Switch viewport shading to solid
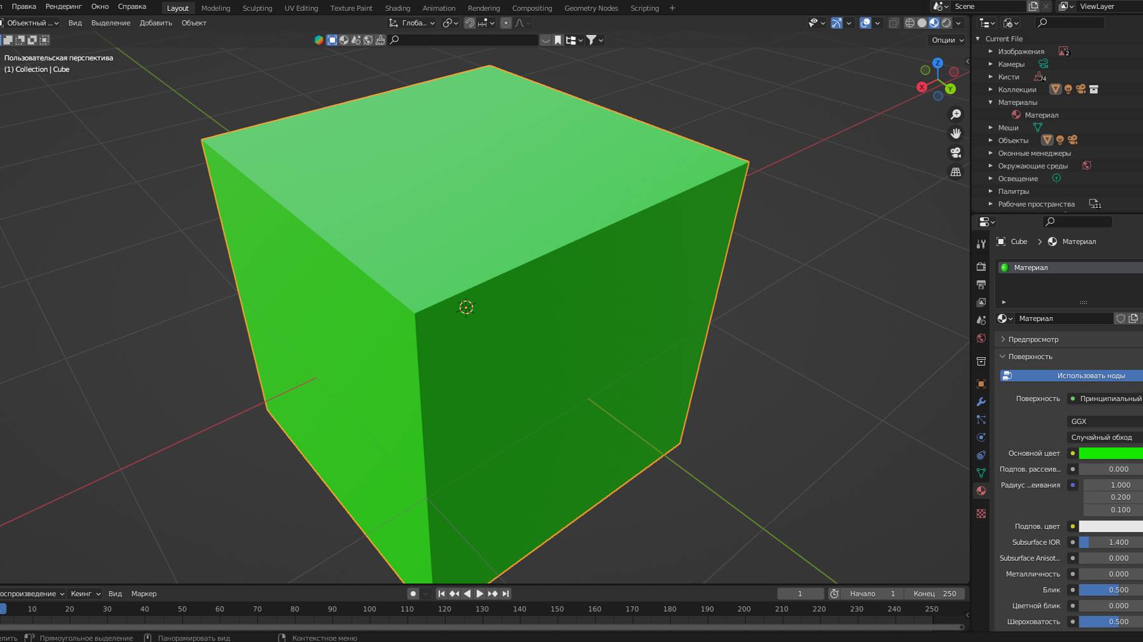This screenshot has height=642, width=1143. pyautogui.click(x=922, y=23)
